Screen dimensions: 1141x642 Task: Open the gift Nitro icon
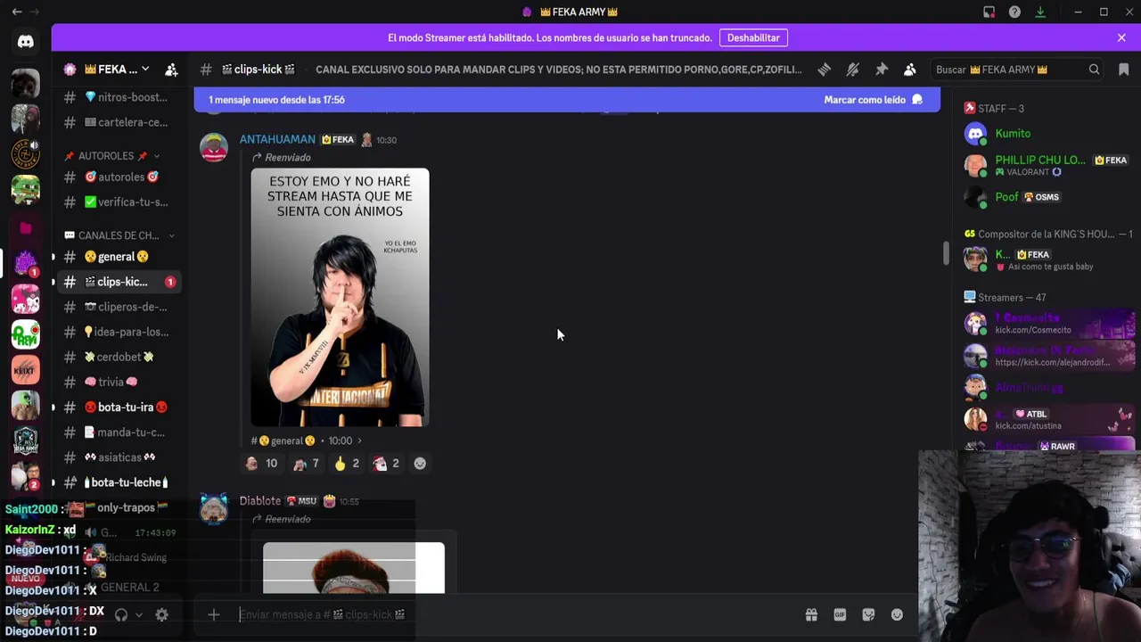click(x=811, y=614)
